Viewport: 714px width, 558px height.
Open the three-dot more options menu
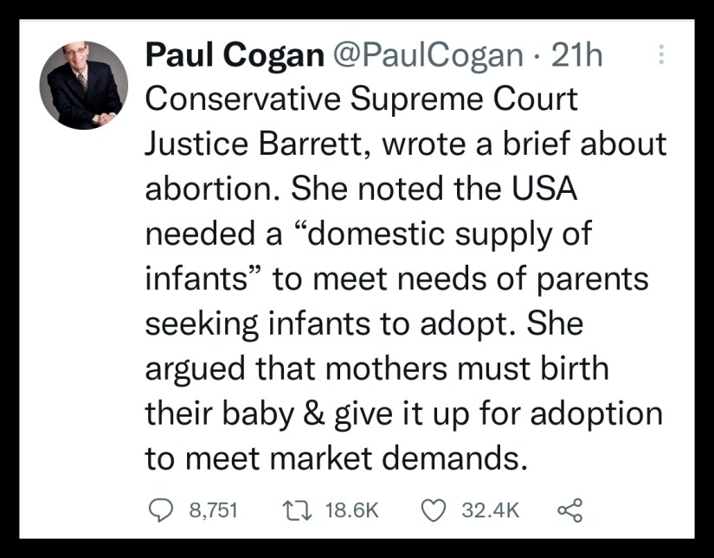pyautogui.click(x=662, y=56)
